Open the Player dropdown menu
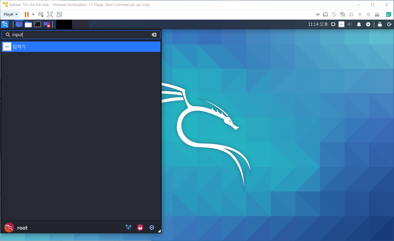The width and height of the screenshot is (394, 241). point(10,14)
